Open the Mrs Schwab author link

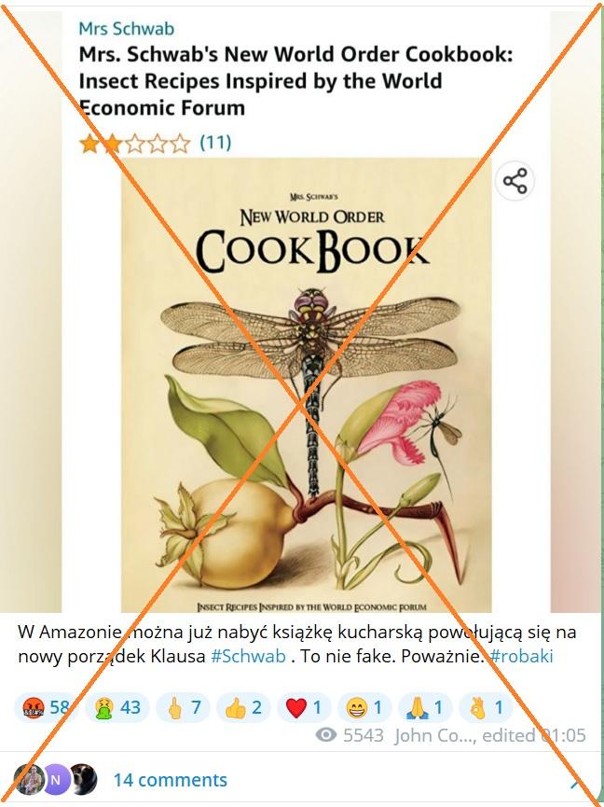126,28
